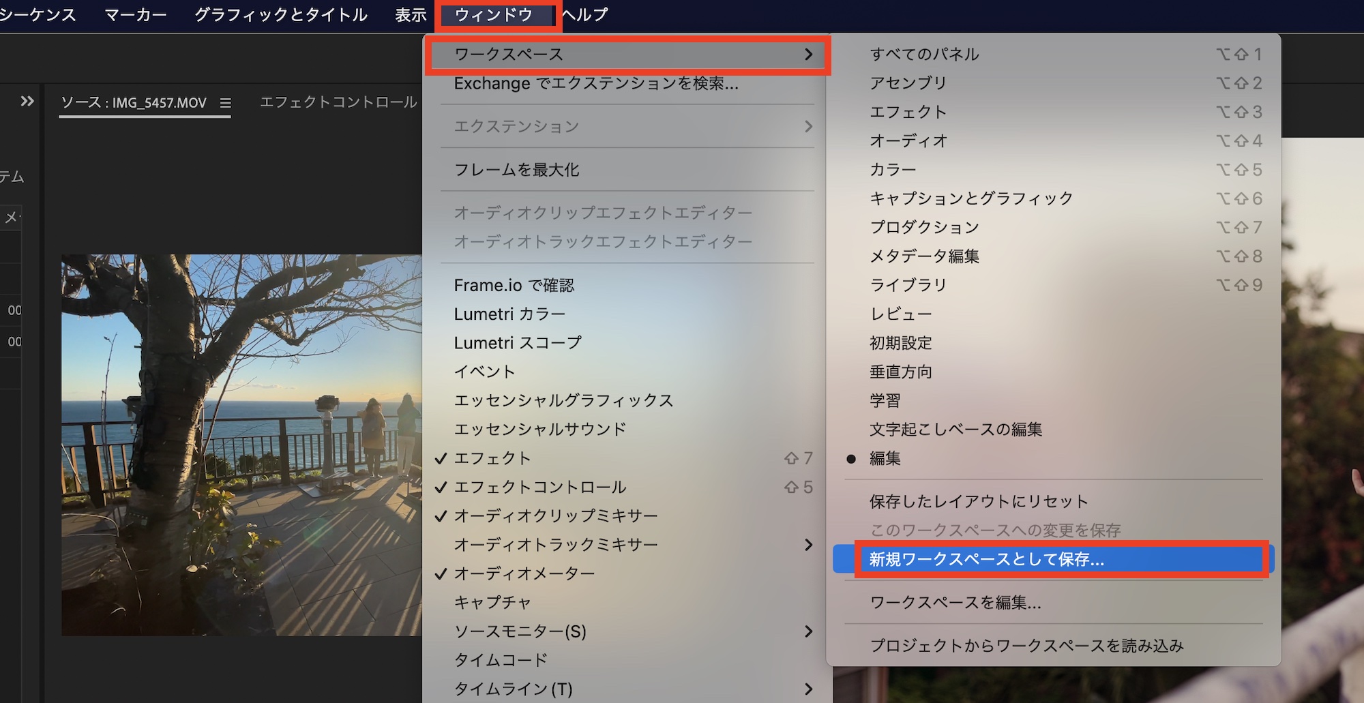The height and width of the screenshot is (703, 1364).
Task: Select the カラー workspace
Action: [x=1054, y=169]
